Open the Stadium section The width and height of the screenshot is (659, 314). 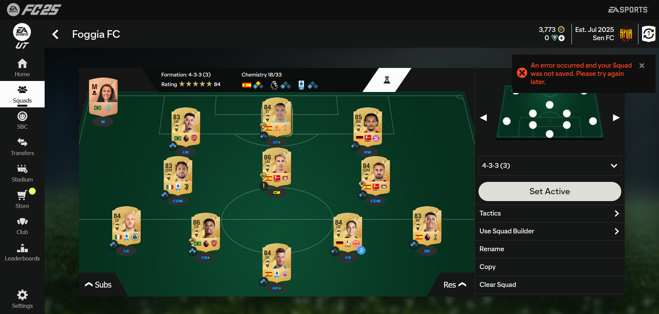(22, 173)
